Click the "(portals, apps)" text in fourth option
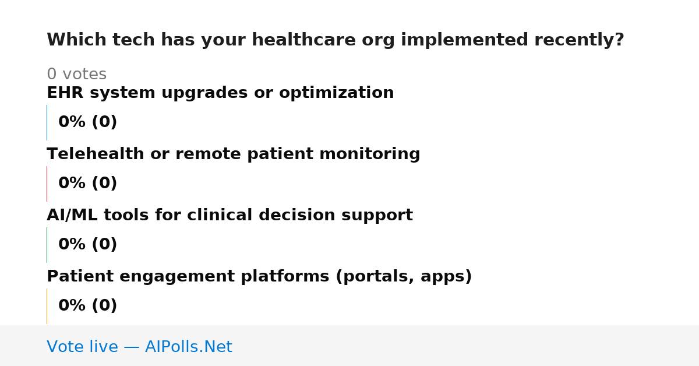This screenshot has height=366, width=699. tap(404, 277)
